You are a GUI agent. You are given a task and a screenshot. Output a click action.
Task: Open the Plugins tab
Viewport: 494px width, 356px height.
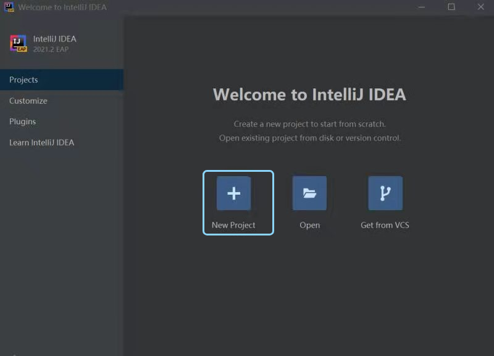[x=62, y=122]
